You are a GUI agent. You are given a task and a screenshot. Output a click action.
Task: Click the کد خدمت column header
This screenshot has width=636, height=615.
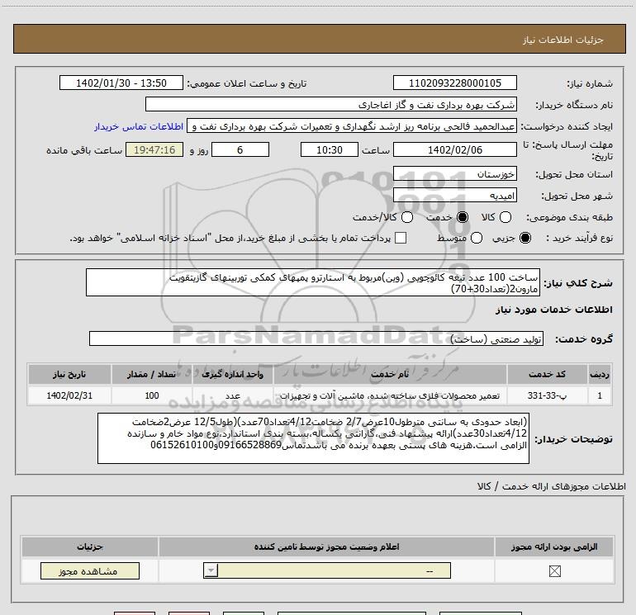tap(547, 374)
